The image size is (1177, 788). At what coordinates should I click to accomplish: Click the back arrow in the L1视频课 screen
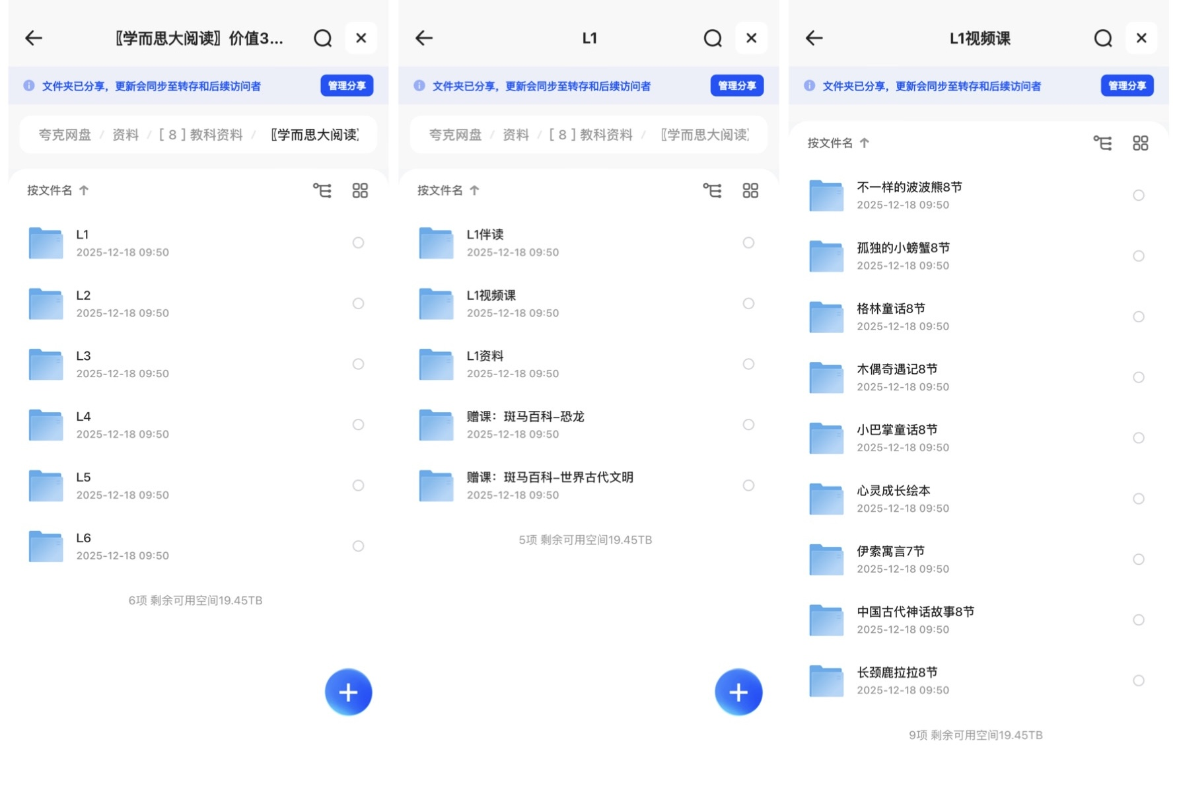(813, 38)
